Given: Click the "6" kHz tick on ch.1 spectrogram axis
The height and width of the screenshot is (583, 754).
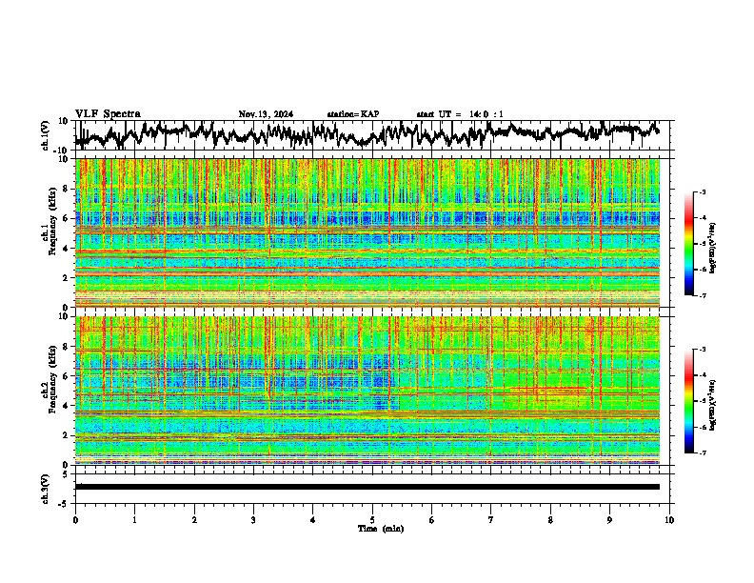Looking at the screenshot, I should tap(67, 219).
